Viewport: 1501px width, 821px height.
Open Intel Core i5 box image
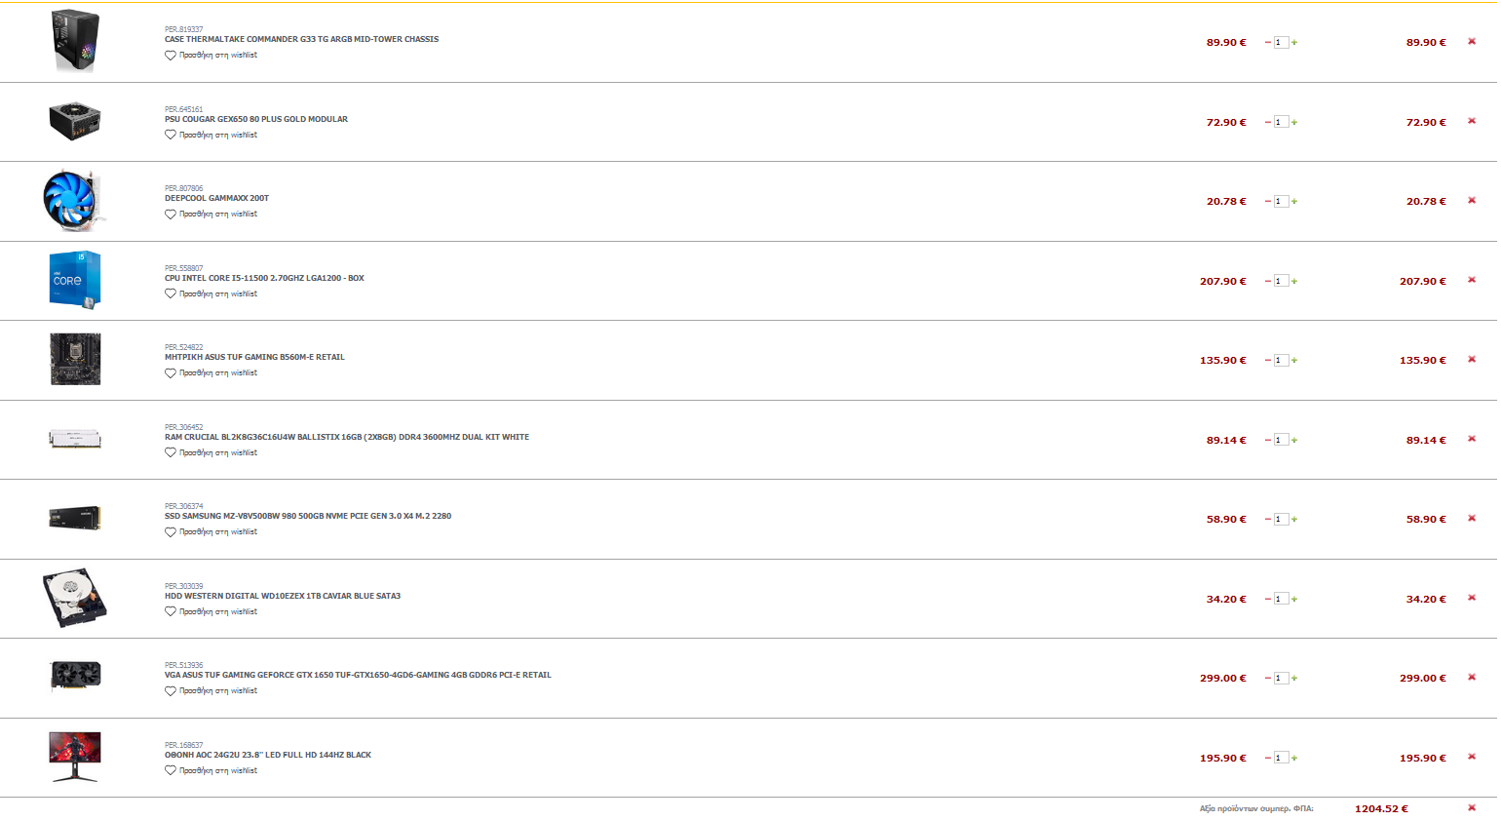pos(75,281)
